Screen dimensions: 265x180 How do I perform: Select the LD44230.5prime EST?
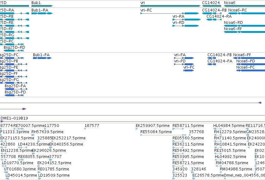tap(22, 147)
